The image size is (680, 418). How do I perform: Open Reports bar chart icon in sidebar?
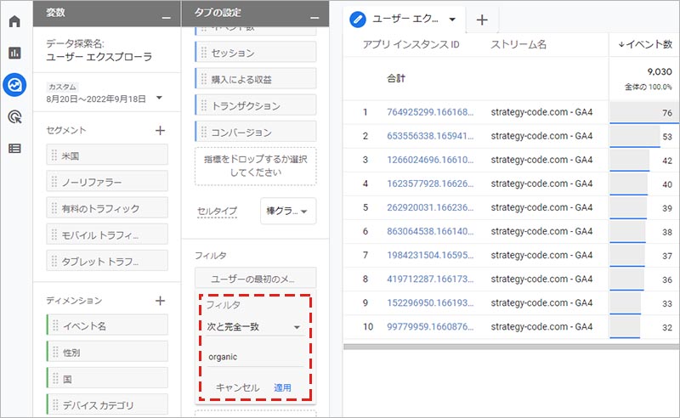point(14,53)
